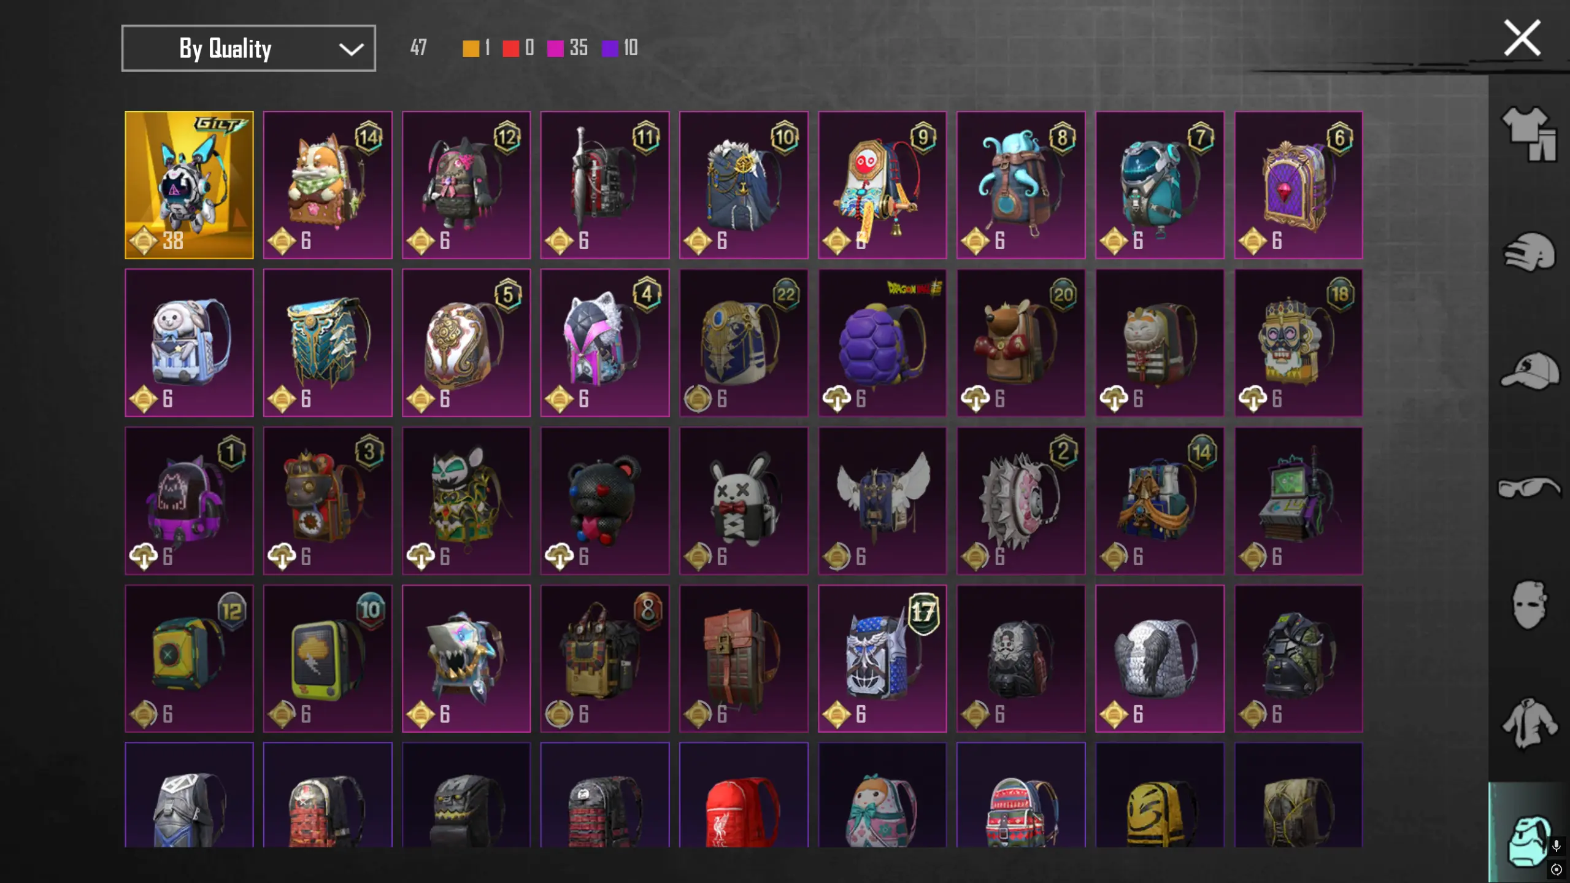Screen dimensions: 1570x883
Task: Open the sunglasses category icon
Action: [1529, 487]
